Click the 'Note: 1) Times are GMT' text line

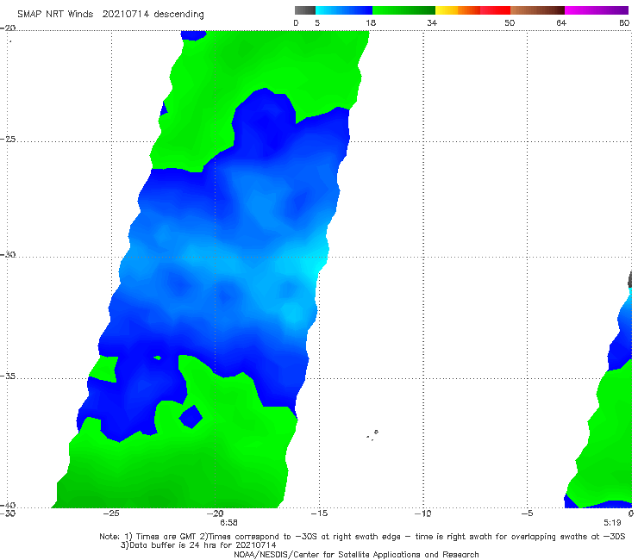click(x=362, y=537)
